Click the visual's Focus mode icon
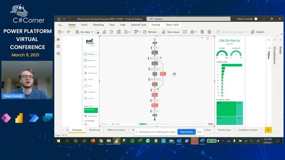285x160 pixels. click(x=208, y=38)
